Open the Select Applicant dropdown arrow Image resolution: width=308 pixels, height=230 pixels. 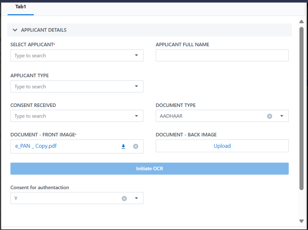136,56
